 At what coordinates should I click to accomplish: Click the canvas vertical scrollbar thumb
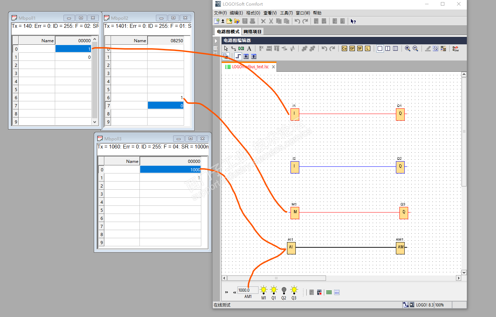coord(464,132)
